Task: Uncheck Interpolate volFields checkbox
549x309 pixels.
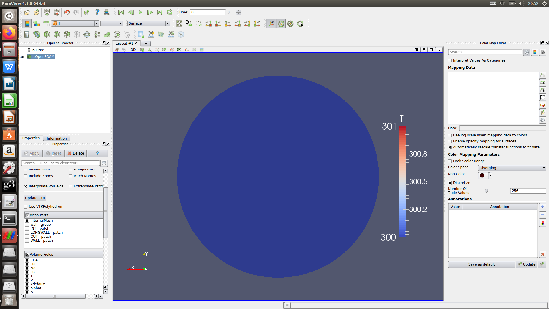Action: pyautogui.click(x=26, y=186)
